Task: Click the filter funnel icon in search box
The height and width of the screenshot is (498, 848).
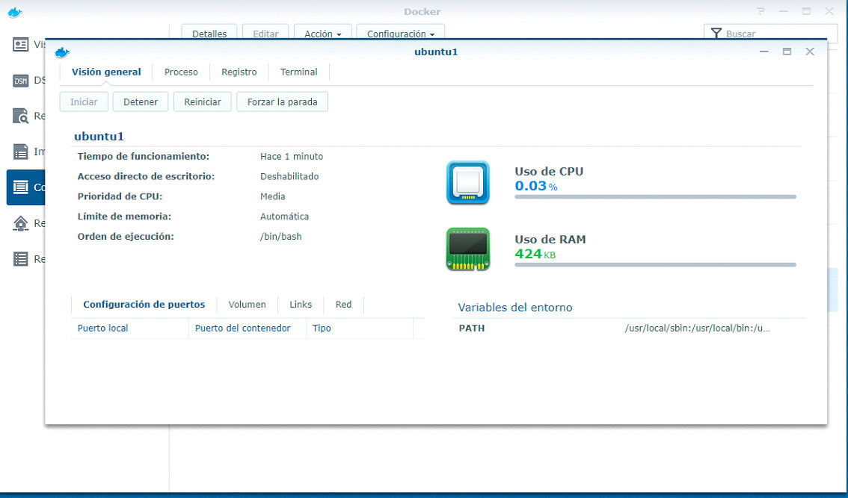Action: coord(716,34)
